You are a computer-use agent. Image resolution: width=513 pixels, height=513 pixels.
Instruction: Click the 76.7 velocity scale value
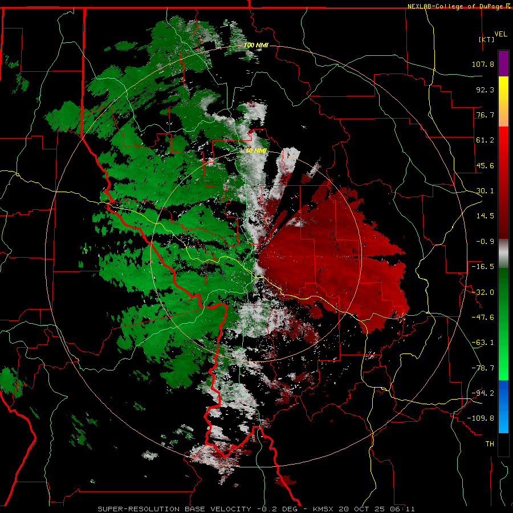(x=485, y=115)
